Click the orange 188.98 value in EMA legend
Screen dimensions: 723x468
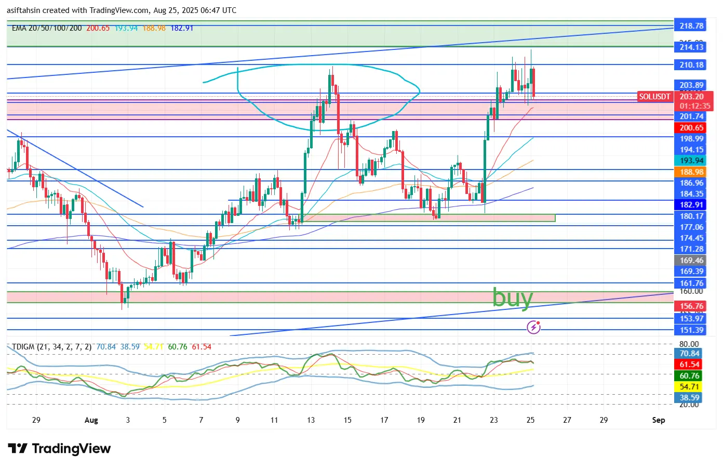[x=154, y=28]
